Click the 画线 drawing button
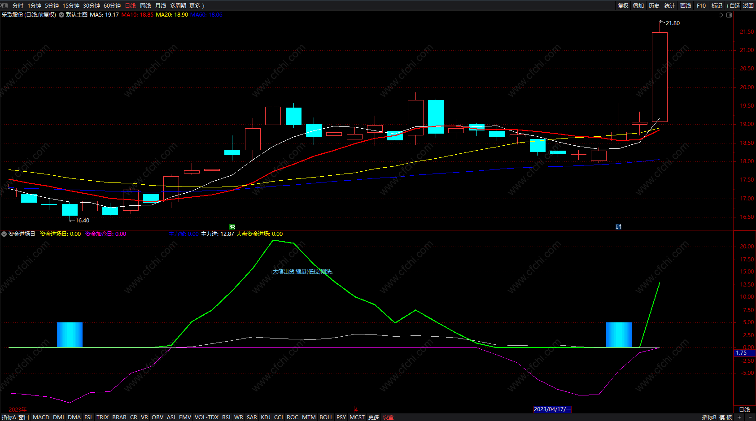 686,5
